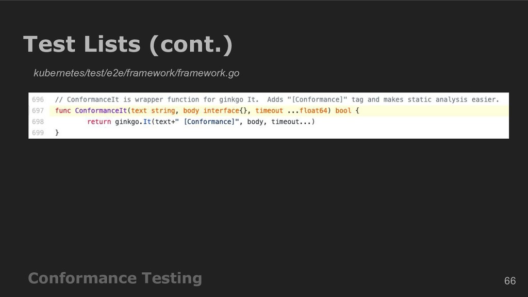
Task: Select line number 697 in the code
Action: click(x=38, y=111)
